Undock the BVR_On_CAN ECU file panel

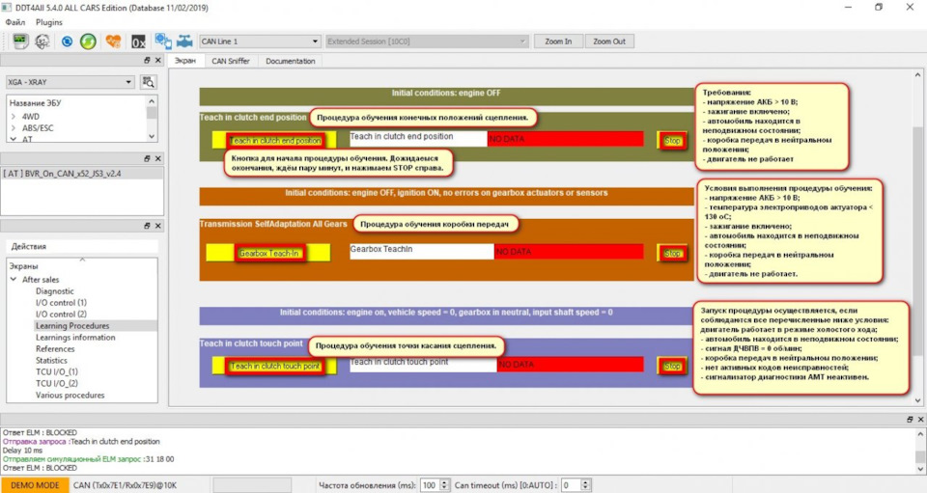click(x=147, y=158)
